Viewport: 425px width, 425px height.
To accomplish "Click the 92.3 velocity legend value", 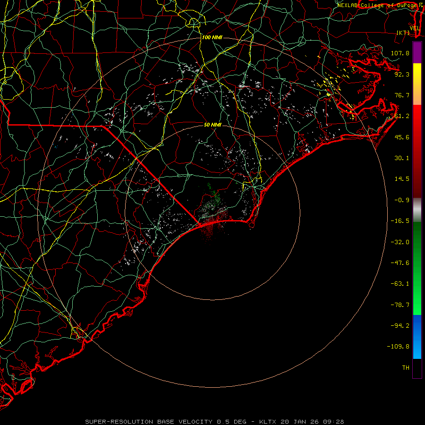I will pyautogui.click(x=402, y=74).
